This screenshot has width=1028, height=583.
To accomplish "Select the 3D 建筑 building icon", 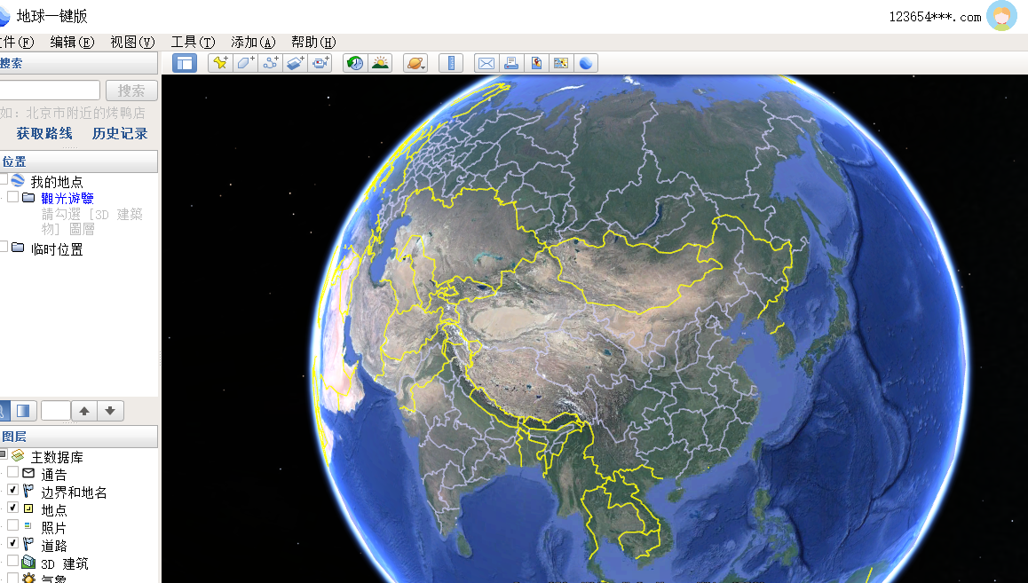I will click(28, 562).
